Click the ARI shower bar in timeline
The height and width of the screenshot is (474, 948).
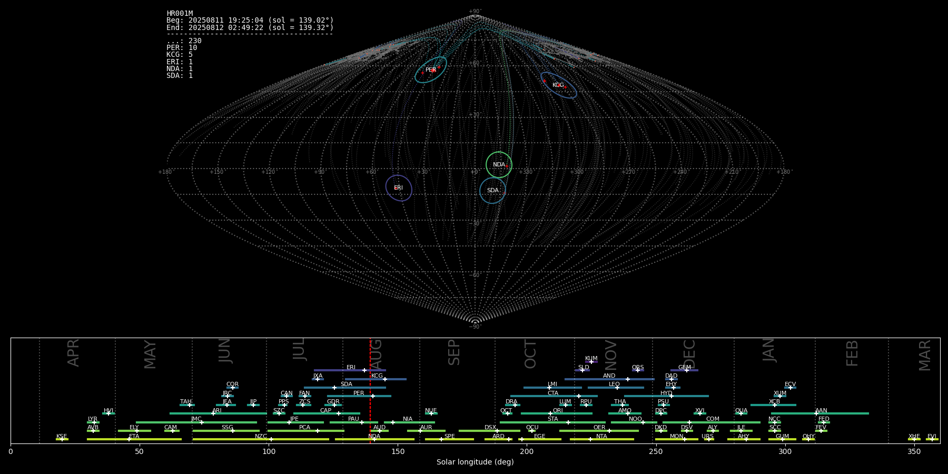click(218, 413)
